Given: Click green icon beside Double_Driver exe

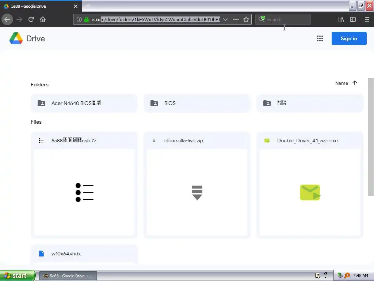Looking at the screenshot, I should (x=267, y=140).
